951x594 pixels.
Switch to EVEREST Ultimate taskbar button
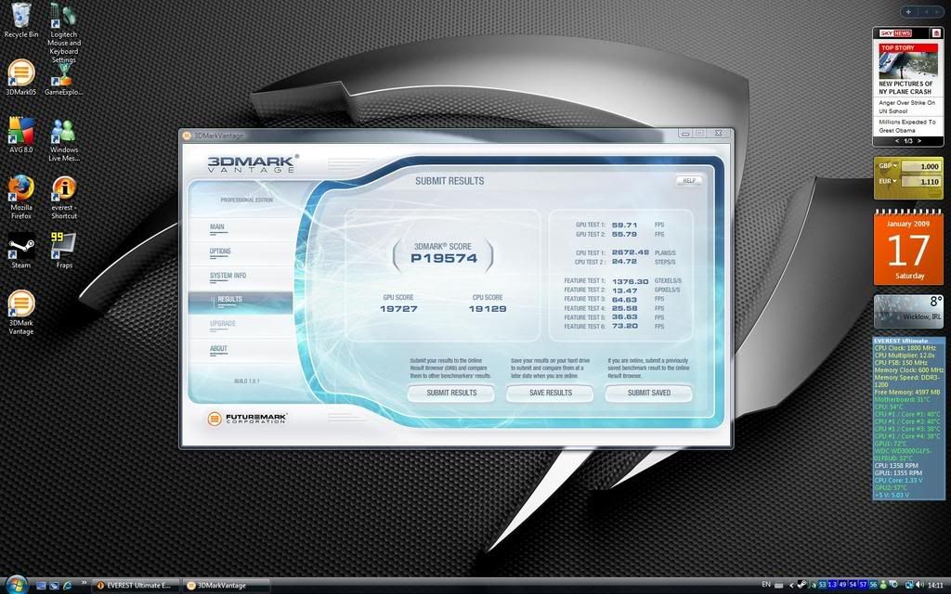136,586
